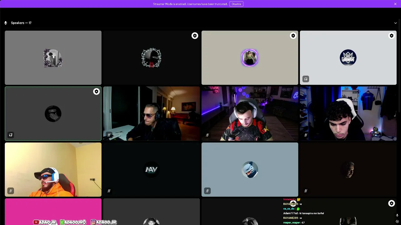This screenshot has height=225, width=401.
Task: Collapse the Speakers section chevron
Action: coord(395,23)
